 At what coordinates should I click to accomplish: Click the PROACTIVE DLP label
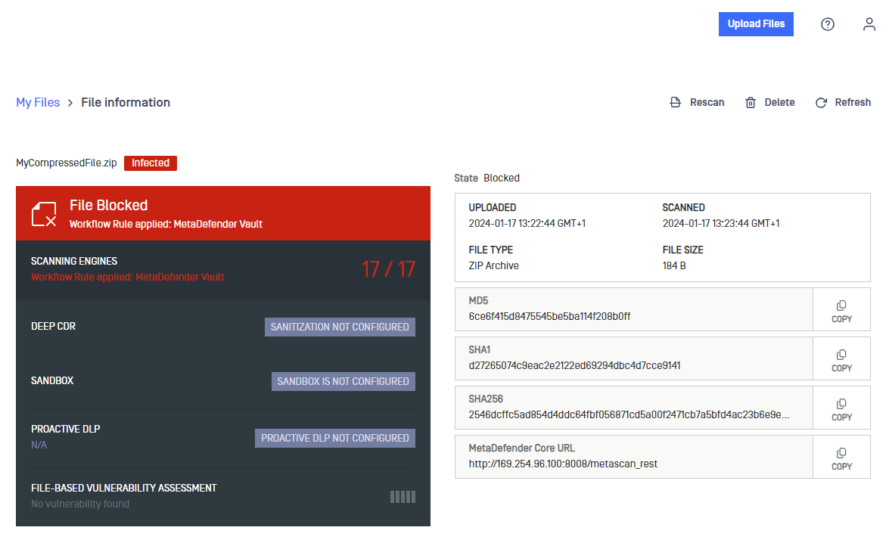pyautogui.click(x=65, y=430)
